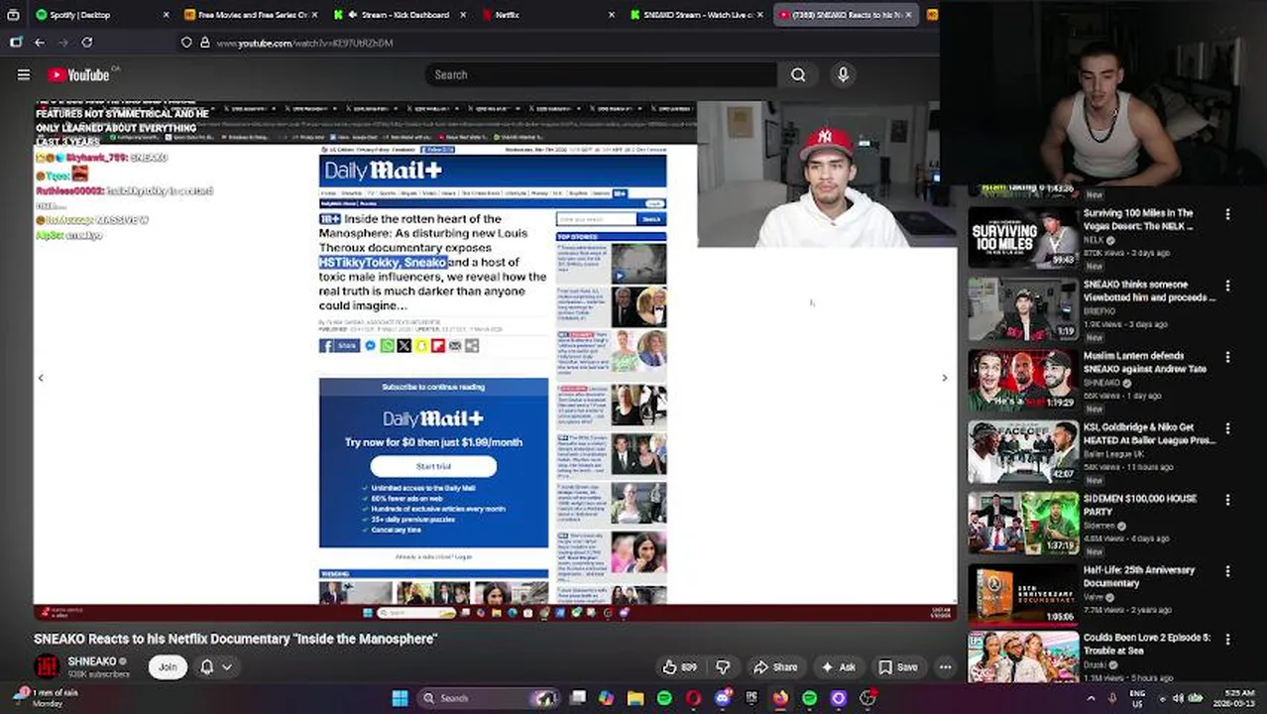Open the YouTube guide hamburger menu
This screenshot has width=1267, height=714.
tap(24, 74)
